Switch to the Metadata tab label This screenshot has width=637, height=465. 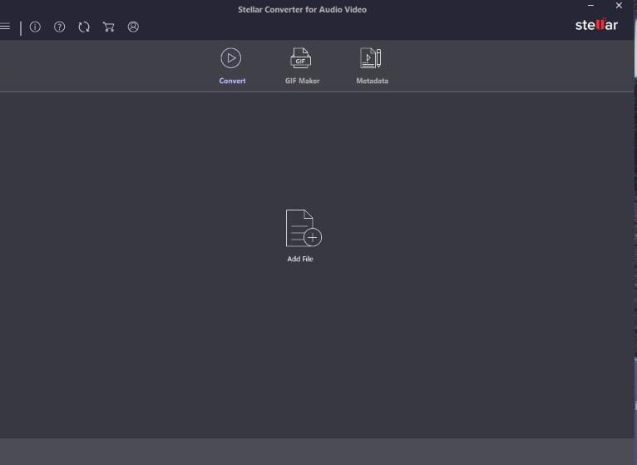(x=372, y=81)
